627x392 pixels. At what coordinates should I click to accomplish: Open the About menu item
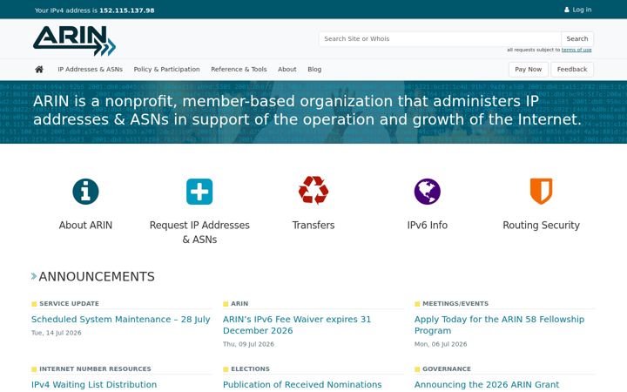click(x=287, y=69)
